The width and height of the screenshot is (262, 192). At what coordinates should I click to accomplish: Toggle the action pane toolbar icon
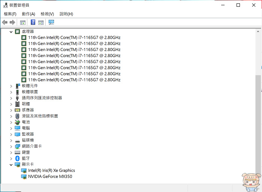click(x=41, y=22)
